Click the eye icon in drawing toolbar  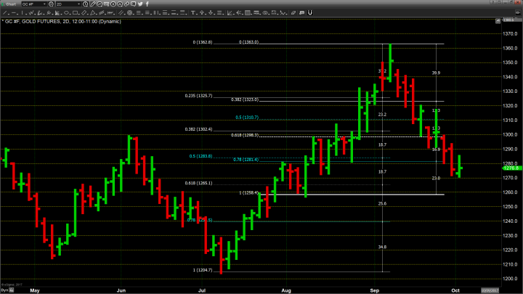[265, 12]
